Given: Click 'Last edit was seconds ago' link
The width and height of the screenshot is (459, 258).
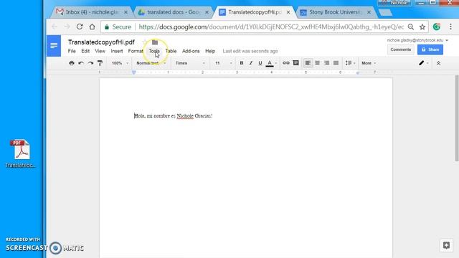Looking at the screenshot, I should [x=250, y=51].
